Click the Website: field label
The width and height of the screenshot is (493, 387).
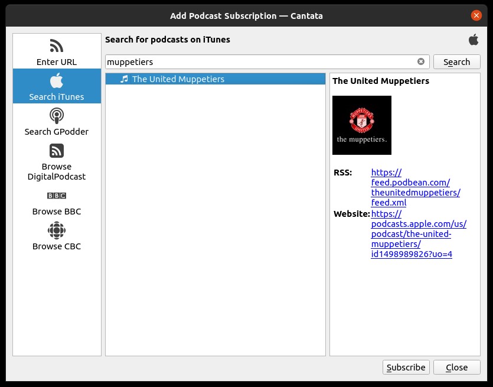pyautogui.click(x=351, y=214)
